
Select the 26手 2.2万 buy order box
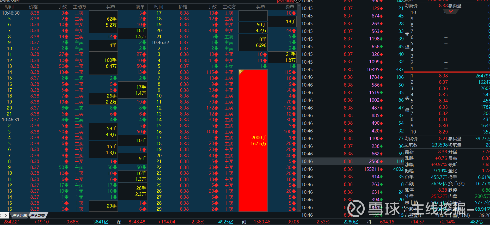103,99
